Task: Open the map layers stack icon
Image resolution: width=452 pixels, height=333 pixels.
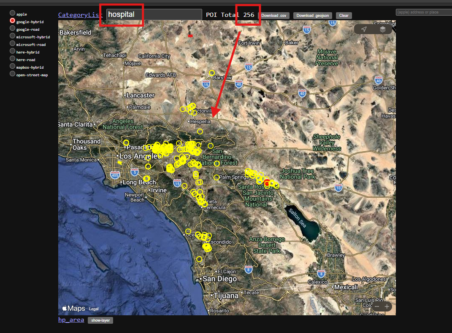Action: 382,29
